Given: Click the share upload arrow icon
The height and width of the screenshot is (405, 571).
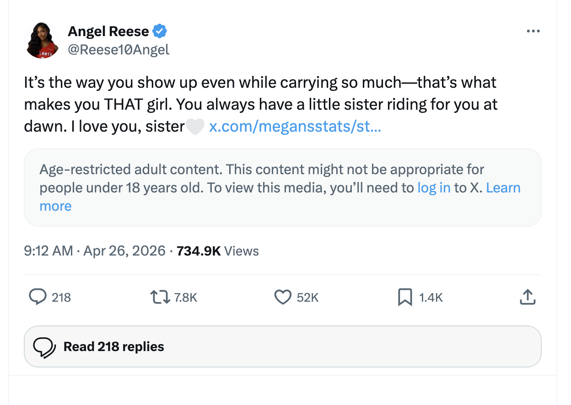Looking at the screenshot, I should click(528, 298).
